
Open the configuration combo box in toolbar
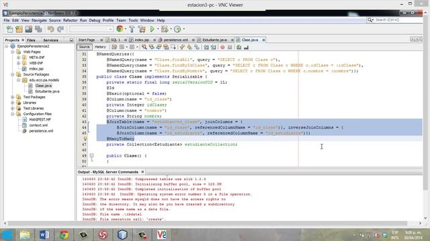click(91, 29)
